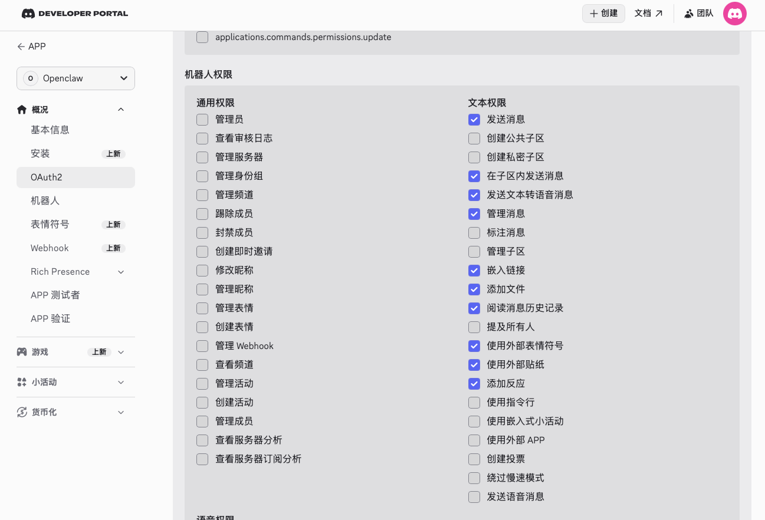Click the home icon beside 概况

tap(22, 110)
